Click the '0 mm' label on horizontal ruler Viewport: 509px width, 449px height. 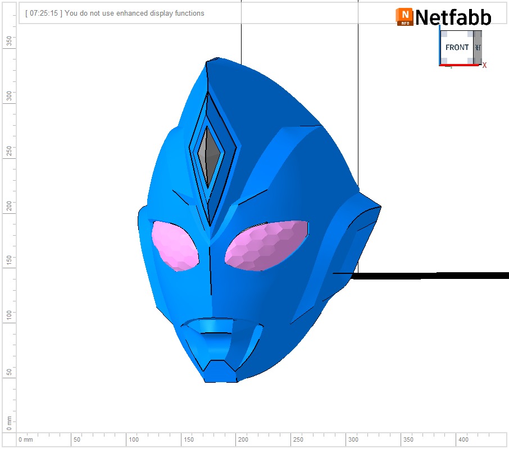26,439
